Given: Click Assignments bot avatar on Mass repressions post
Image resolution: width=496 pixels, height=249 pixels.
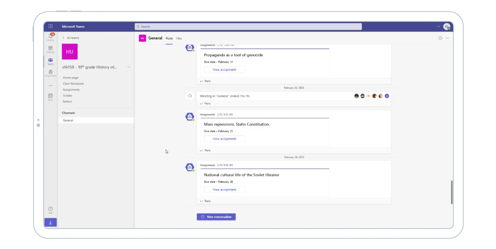Looking at the screenshot, I should [190, 117].
